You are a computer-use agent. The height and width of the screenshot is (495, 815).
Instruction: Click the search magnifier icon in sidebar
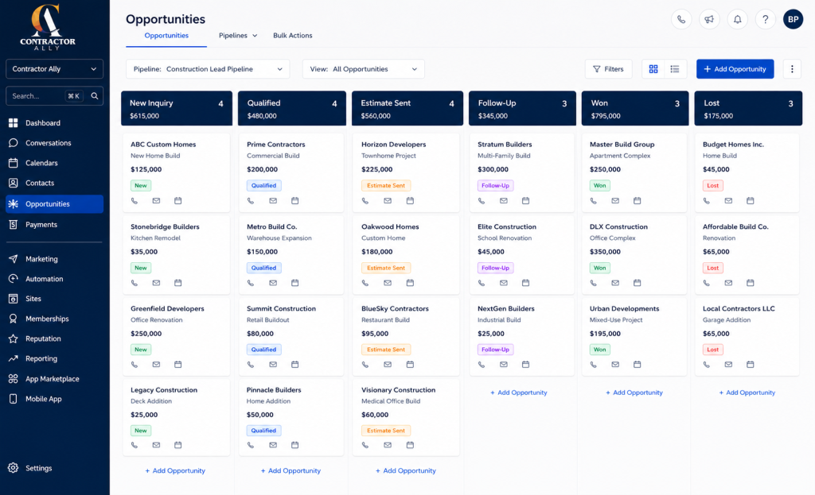pos(95,96)
